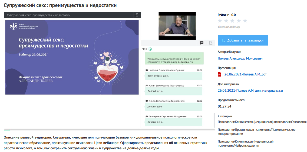
Task: Open the chat tab icon
Action: [202, 43]
